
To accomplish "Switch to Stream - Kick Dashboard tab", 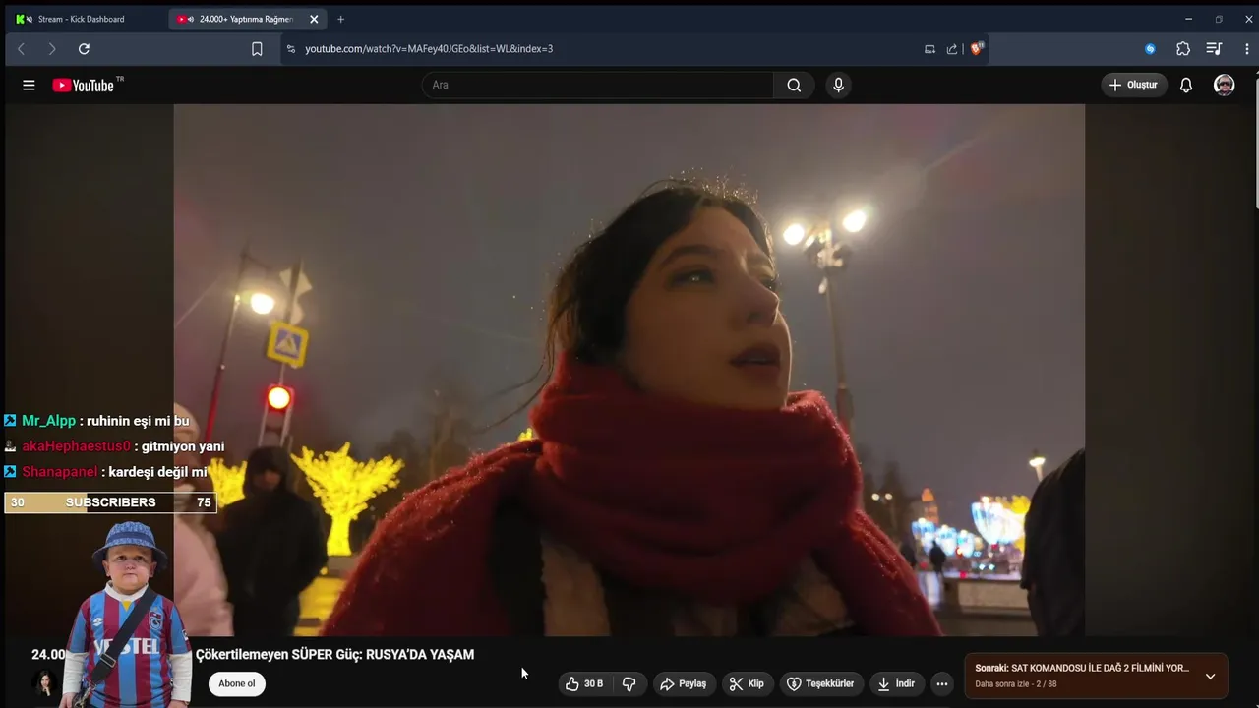I will pos(81,19).
